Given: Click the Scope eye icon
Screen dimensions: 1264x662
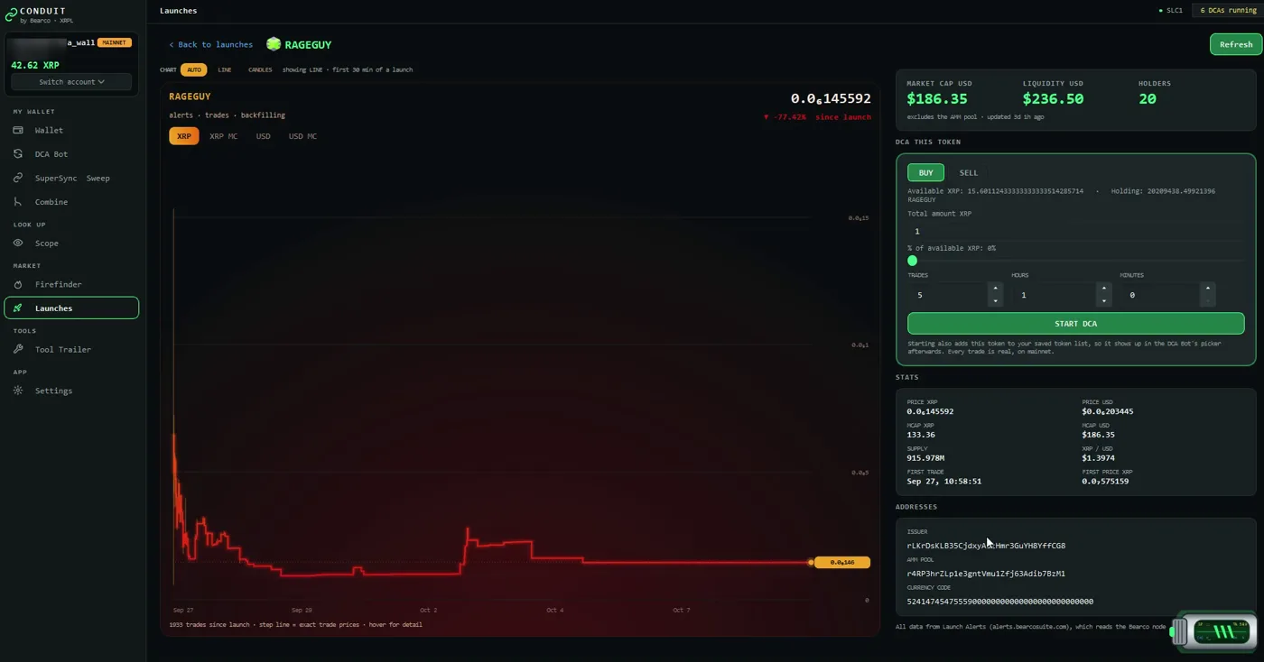Looking at the screenshot, I should point(18,243).
